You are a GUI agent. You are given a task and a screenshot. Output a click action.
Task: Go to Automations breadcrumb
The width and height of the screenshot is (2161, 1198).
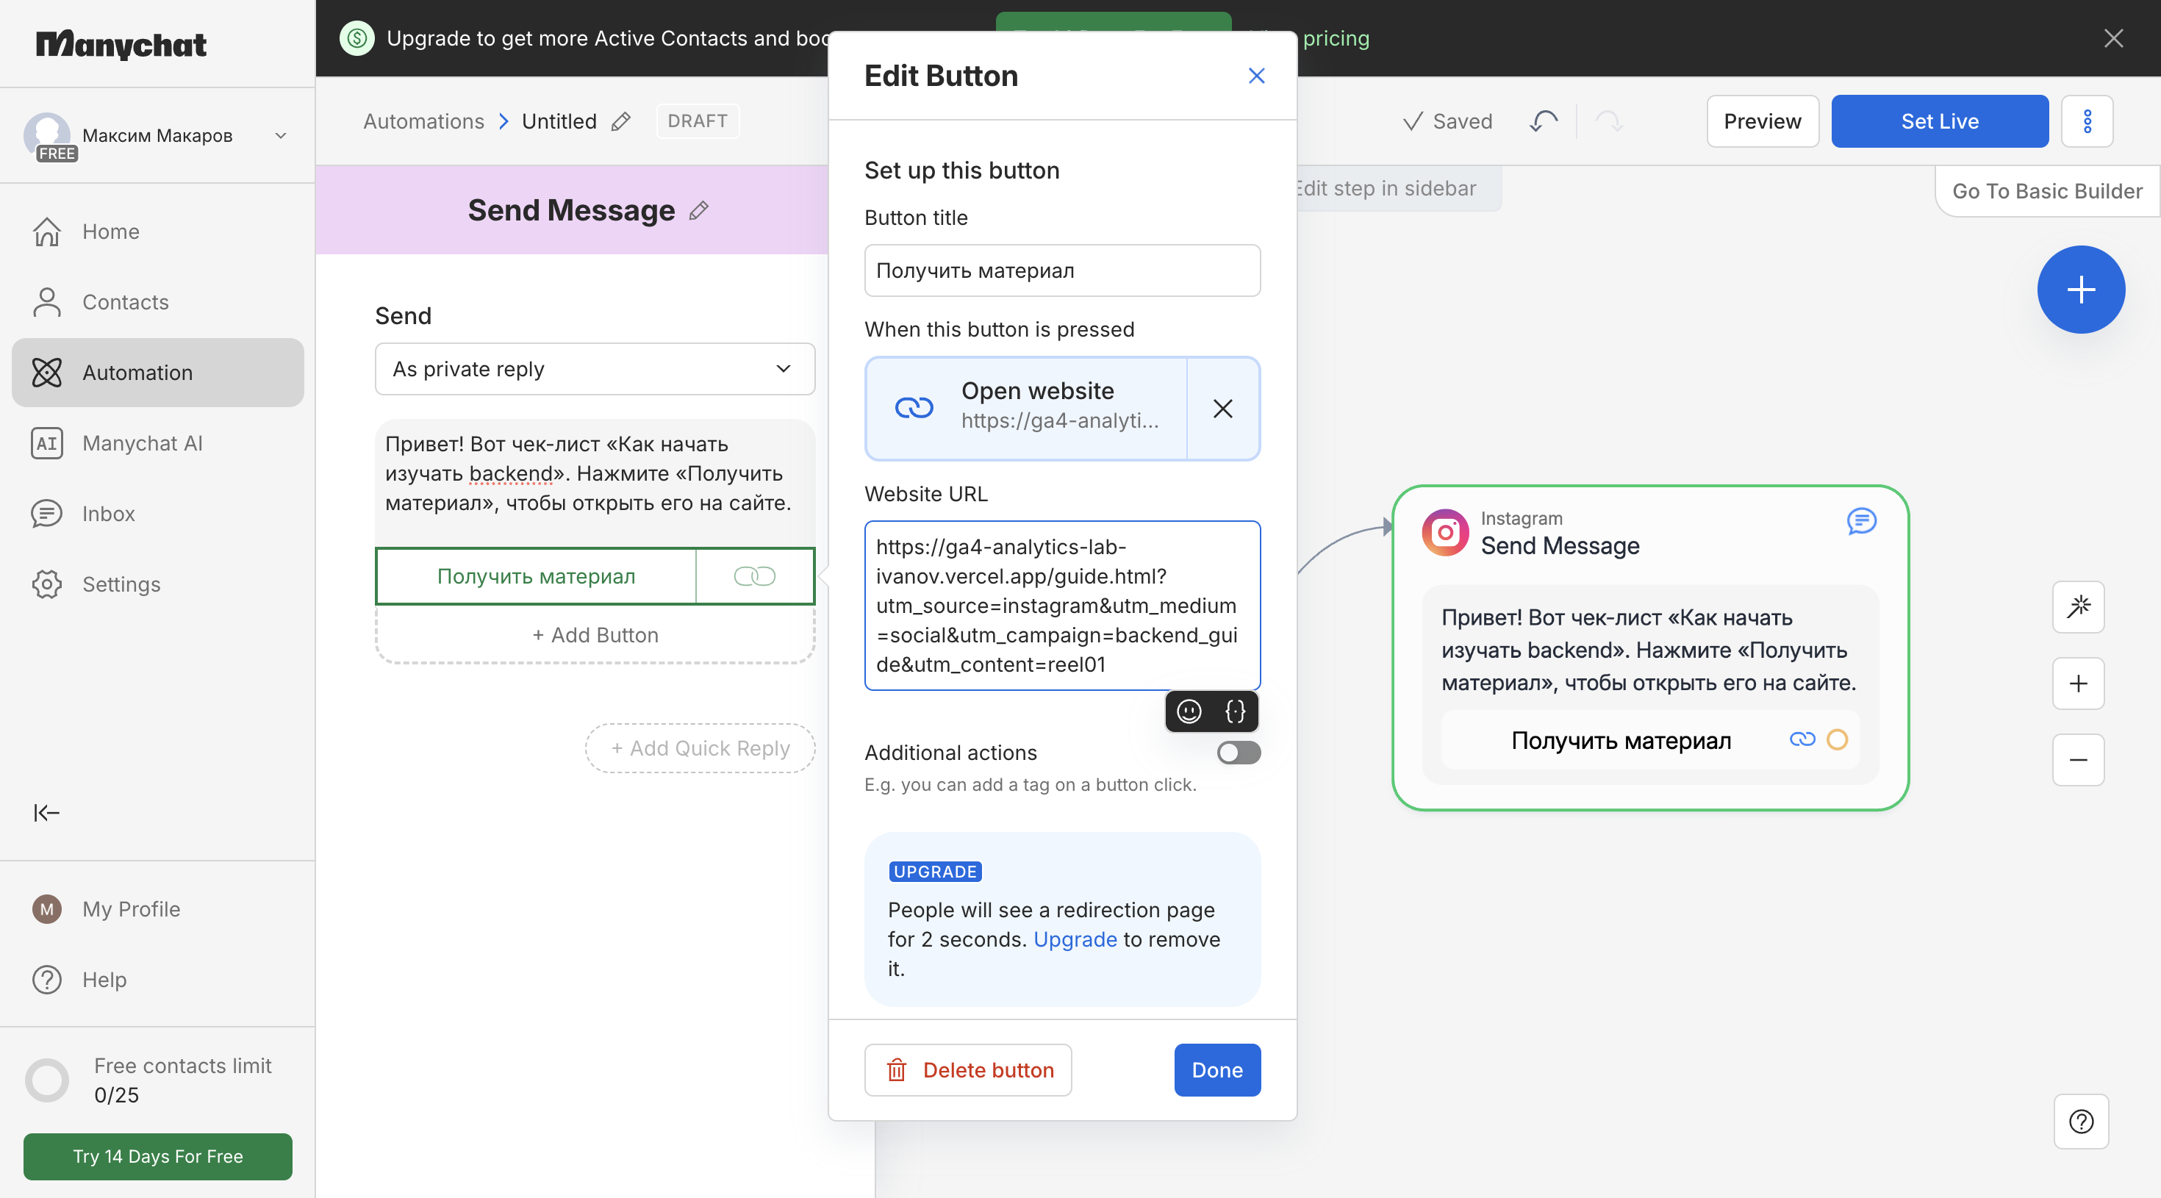tap(423, 122)
